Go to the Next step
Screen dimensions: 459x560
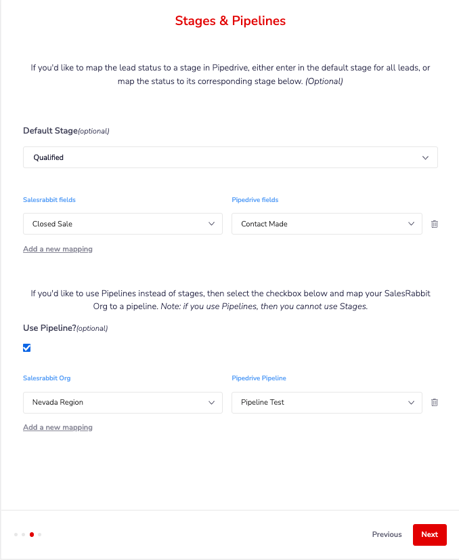[429, 535]
